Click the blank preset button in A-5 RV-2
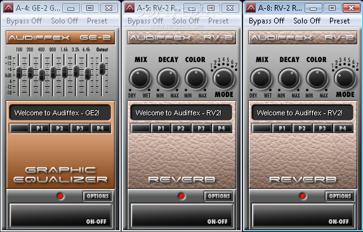The image size is (363, 232). [140, 129]
